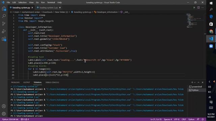
Task: Switch to the Output panel tab
Action: pyautogui.click(x=26, y=82)
